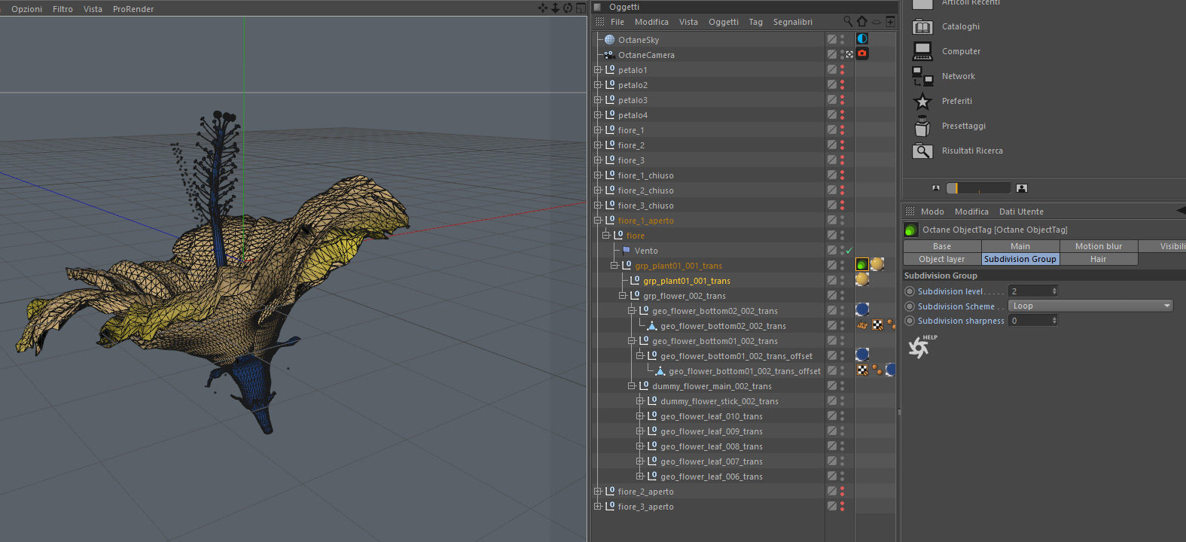Switch to the Motion blur tab
The image size is (1186, 542).
tap(1098, 246)
